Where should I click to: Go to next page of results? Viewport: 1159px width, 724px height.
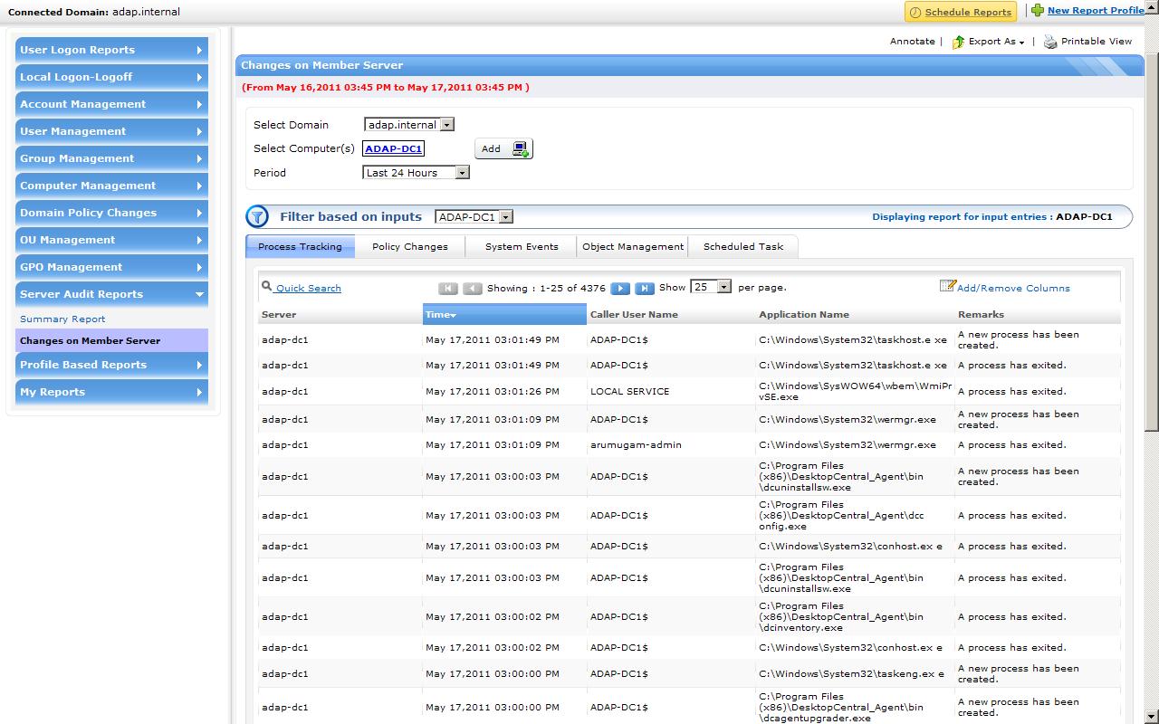click(x=620, y=288)
